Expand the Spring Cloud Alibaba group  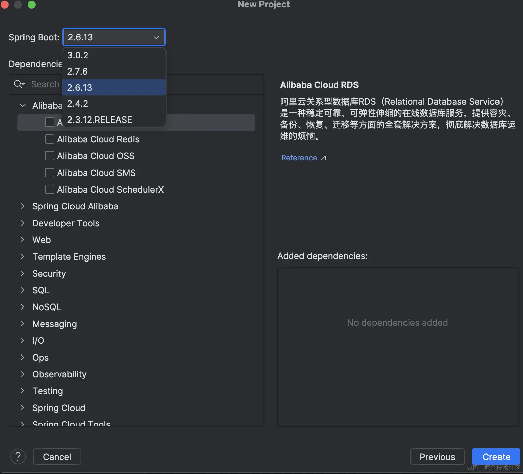pos(23,206)
